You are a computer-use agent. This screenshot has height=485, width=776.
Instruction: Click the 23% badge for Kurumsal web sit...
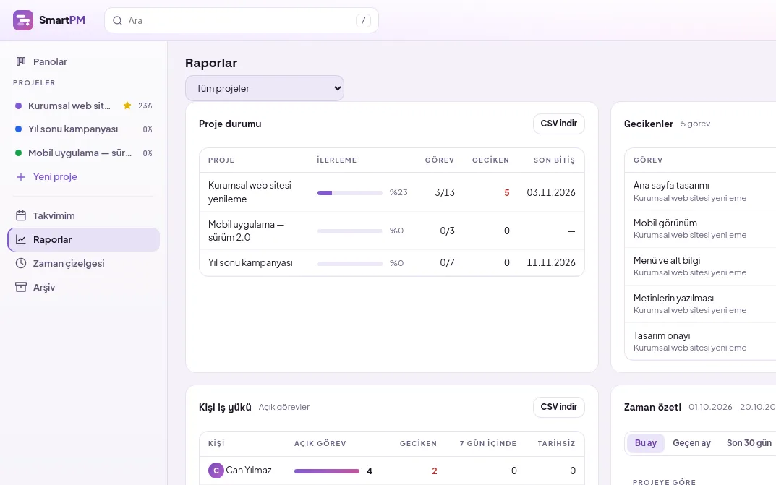(x=145, y=106)
